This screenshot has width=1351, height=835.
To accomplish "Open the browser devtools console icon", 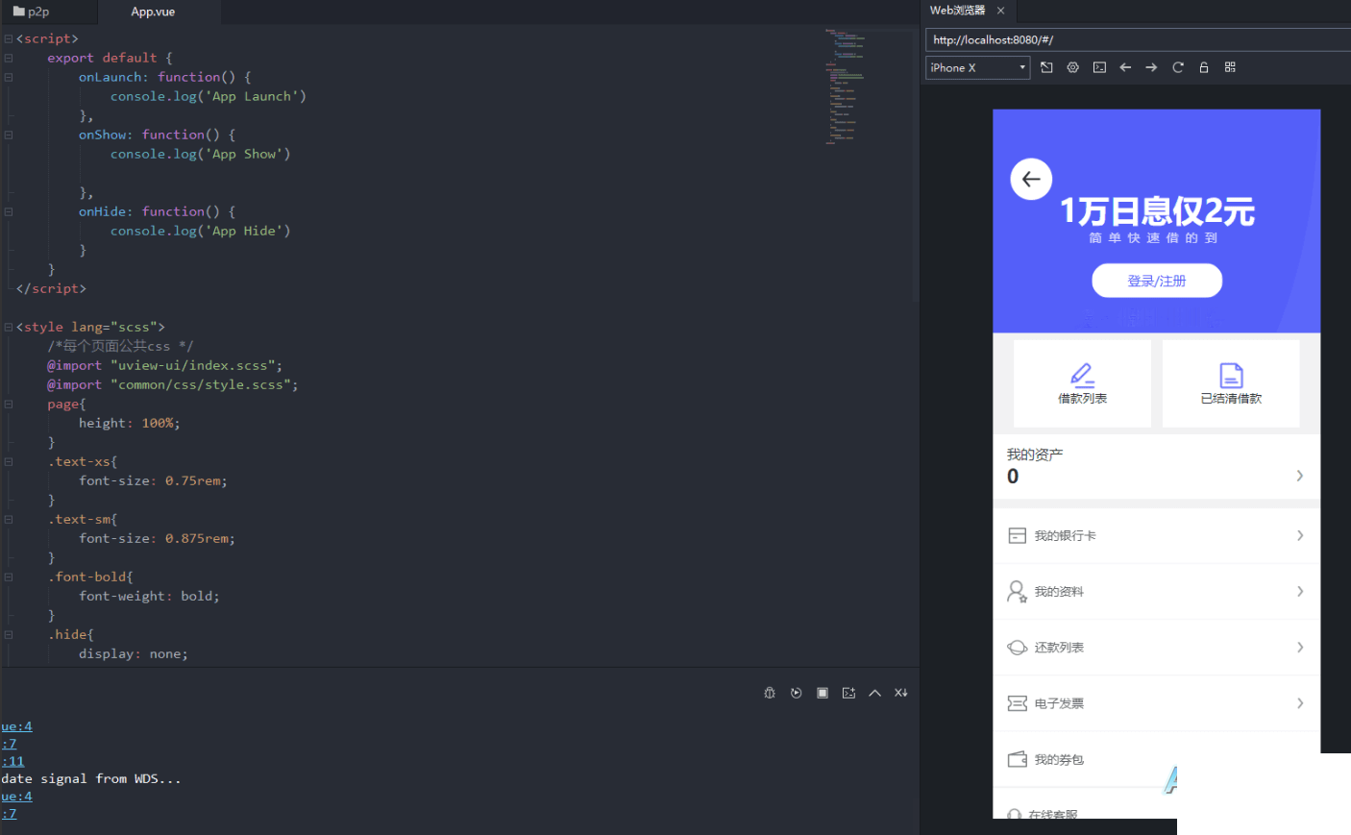I will coord(1099,67).
